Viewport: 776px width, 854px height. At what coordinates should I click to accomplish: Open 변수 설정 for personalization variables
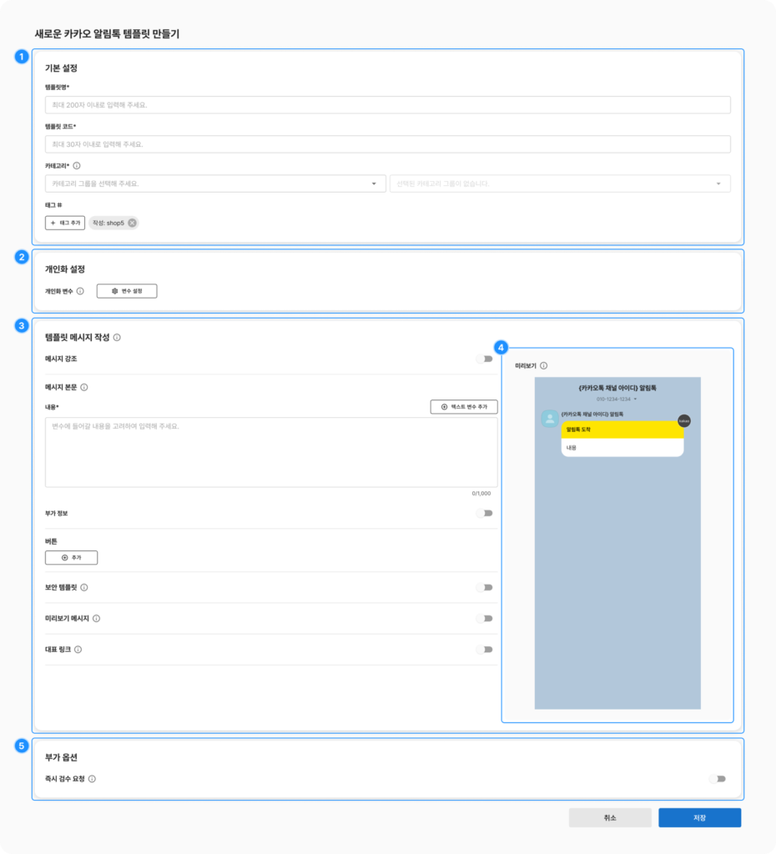coord(127,291)
